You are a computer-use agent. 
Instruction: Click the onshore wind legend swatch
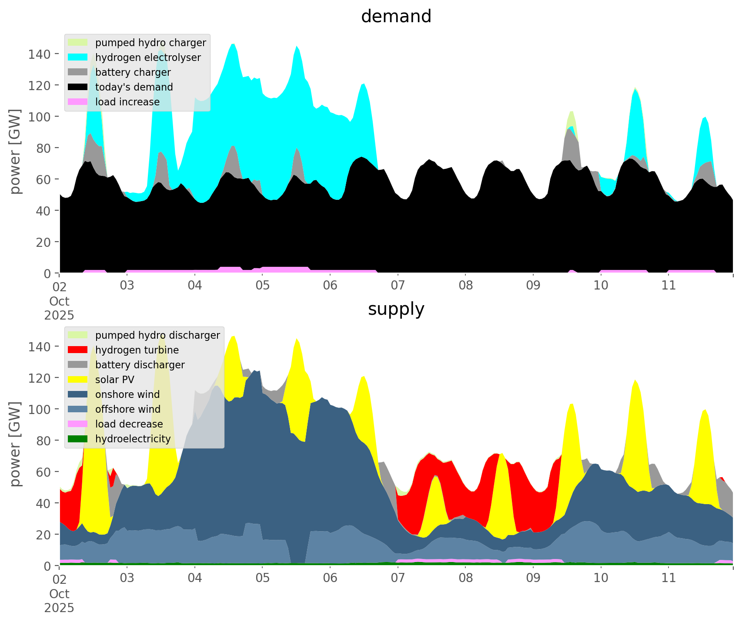click(78, 394)
